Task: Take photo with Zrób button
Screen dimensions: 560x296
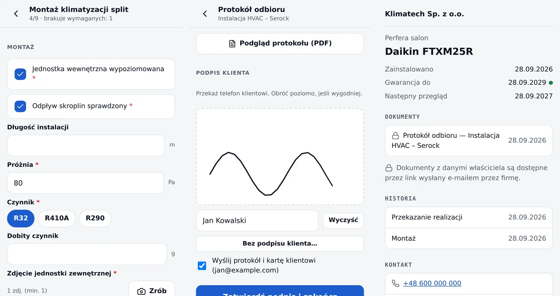Action: 152,289
